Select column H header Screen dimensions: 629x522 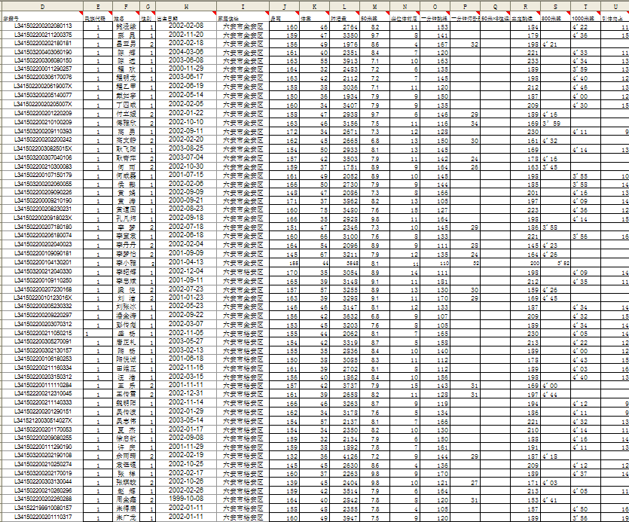187,7
